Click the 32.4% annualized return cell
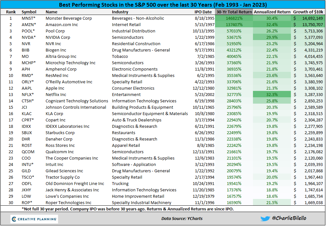Screen dimensions: 326x226 coord(272,25)
